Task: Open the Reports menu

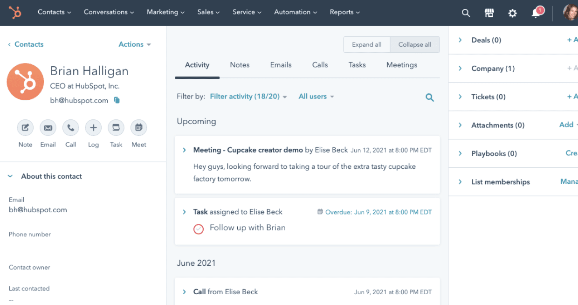Action: (x=345, y=12)
